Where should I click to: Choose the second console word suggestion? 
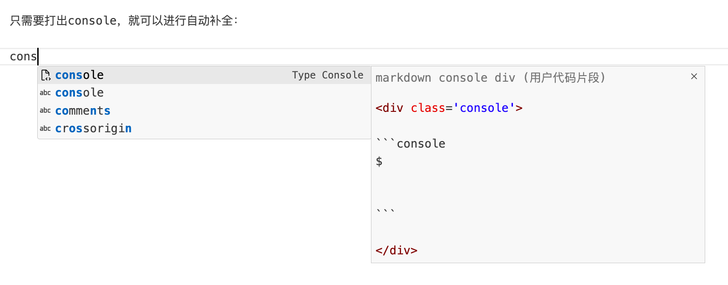[80, 93]
